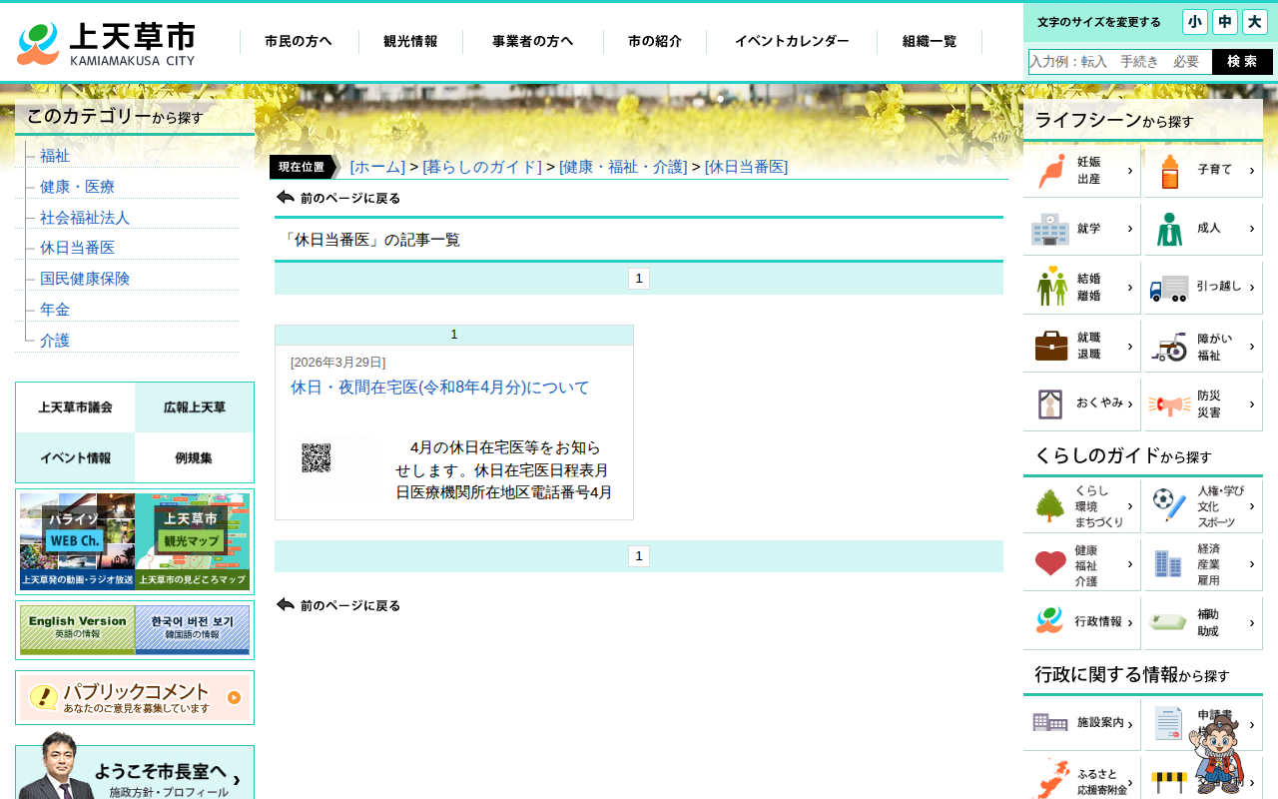
Task: Open the パブリックコメント banner
Action: coord(135,698)
